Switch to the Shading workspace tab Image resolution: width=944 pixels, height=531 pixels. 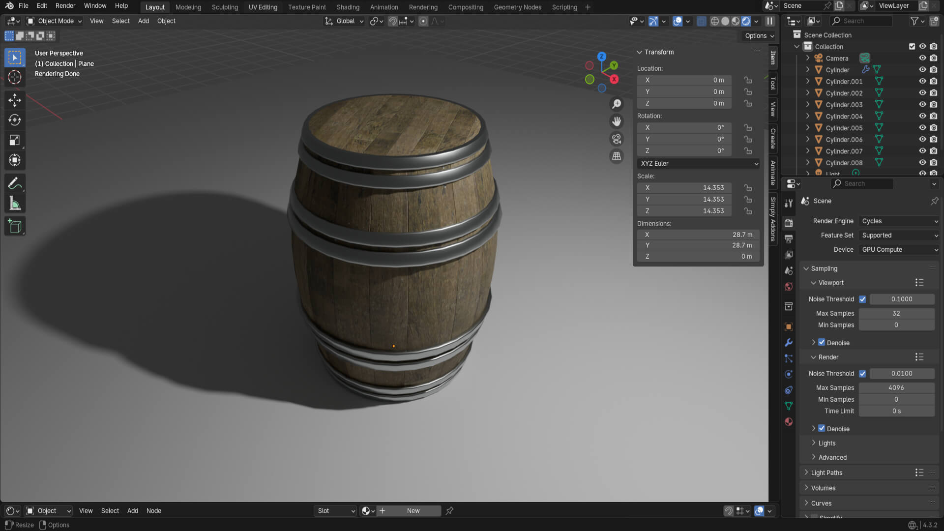(348, 7)
